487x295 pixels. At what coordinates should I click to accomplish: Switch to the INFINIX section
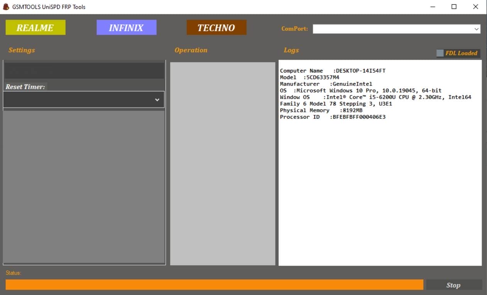126,27
